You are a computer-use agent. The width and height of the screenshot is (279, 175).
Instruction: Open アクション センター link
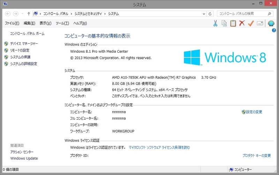(22, 152)
